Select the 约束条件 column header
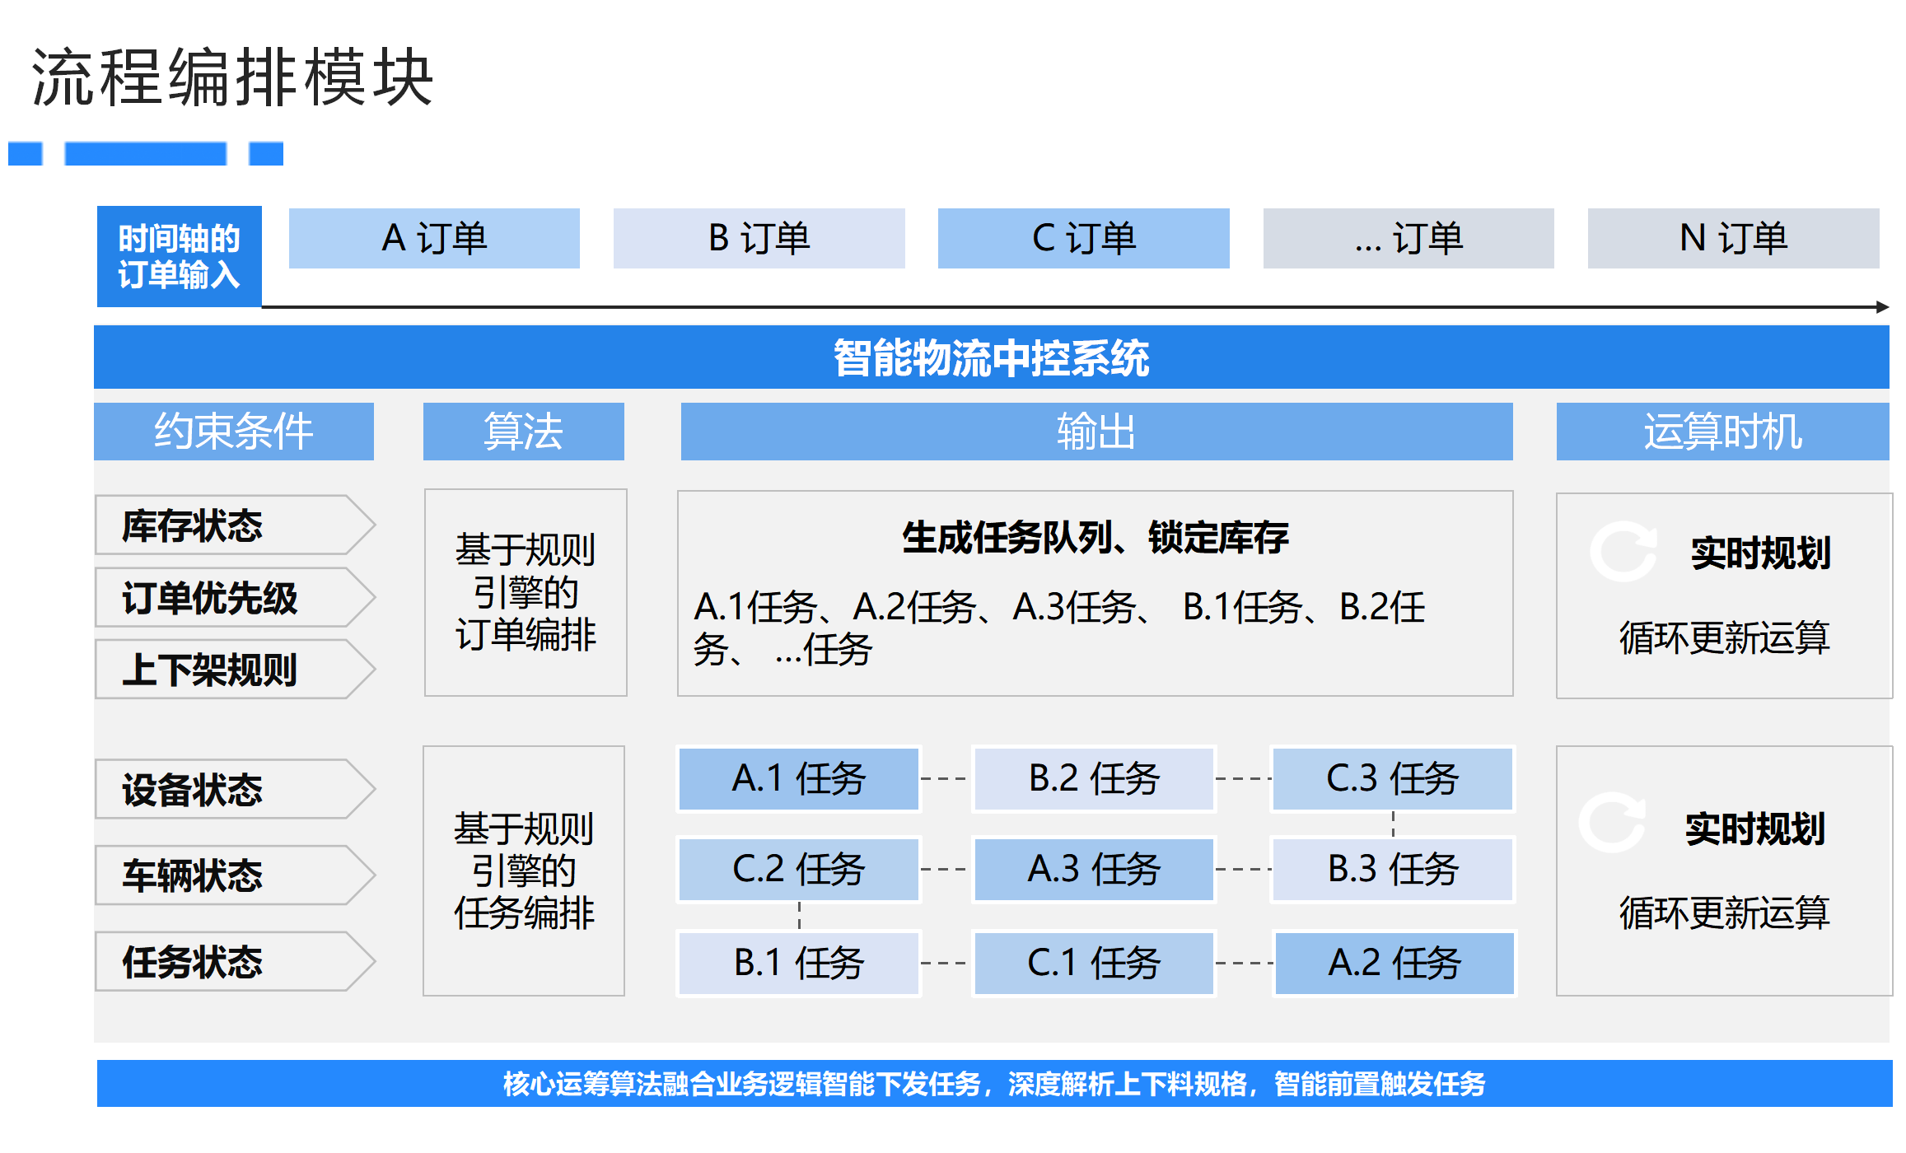 (x=233, y=432)
